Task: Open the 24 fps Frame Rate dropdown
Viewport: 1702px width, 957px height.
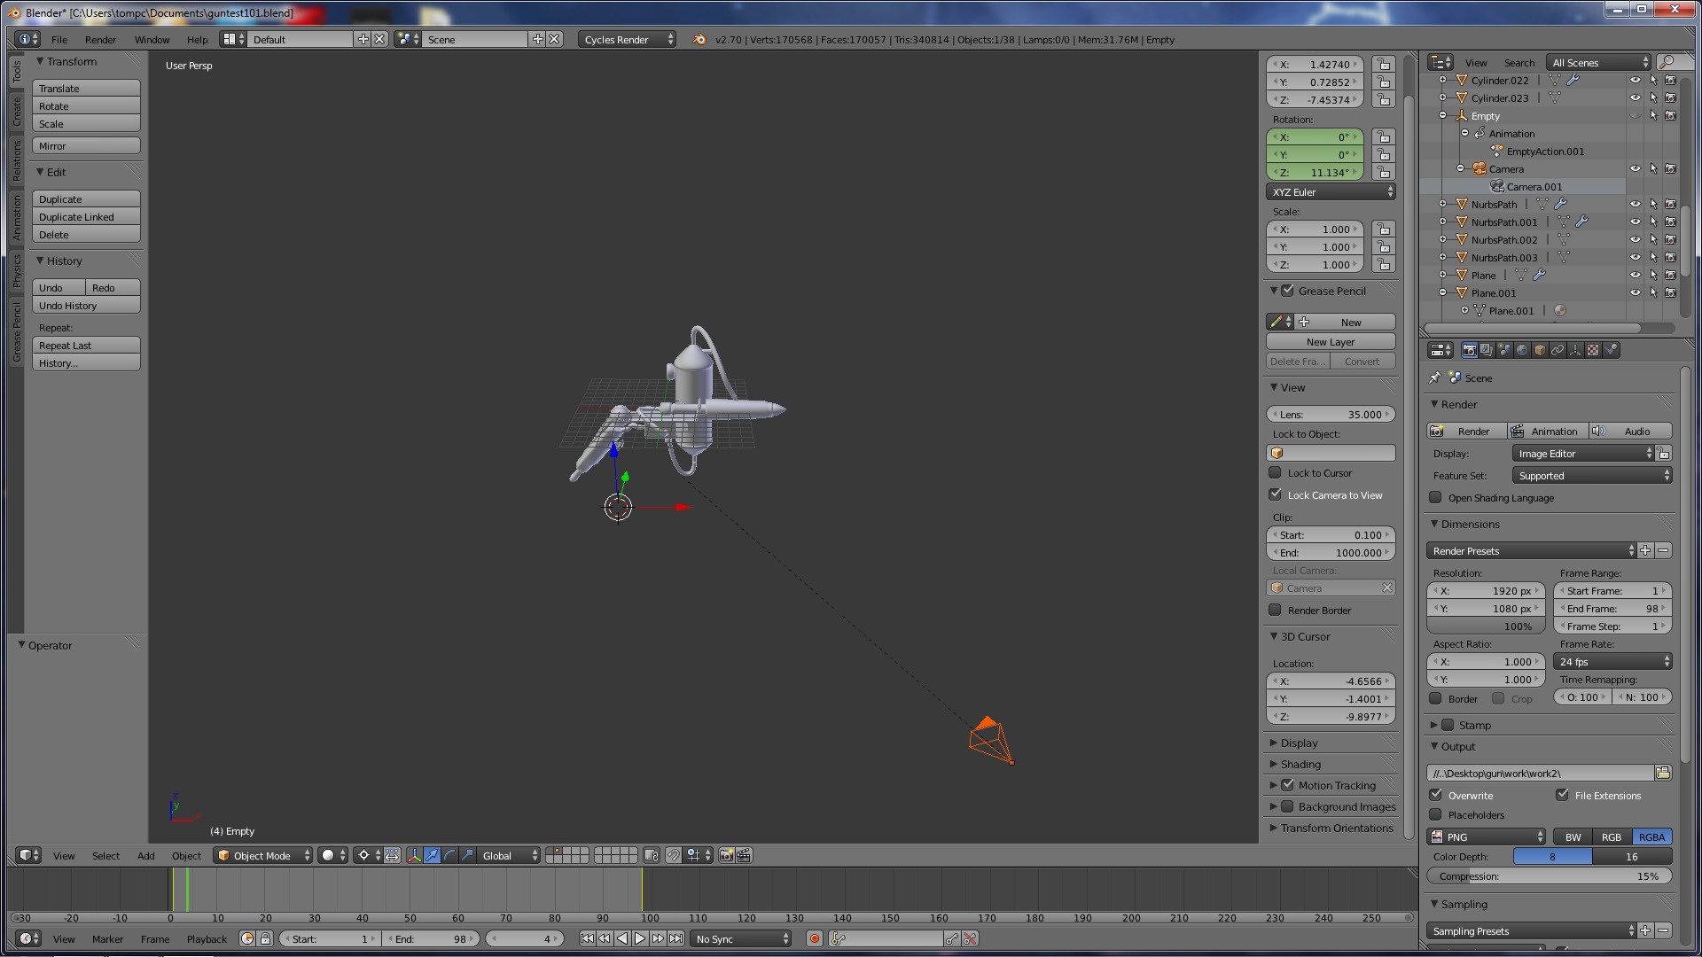Action: pos(1612,661)
